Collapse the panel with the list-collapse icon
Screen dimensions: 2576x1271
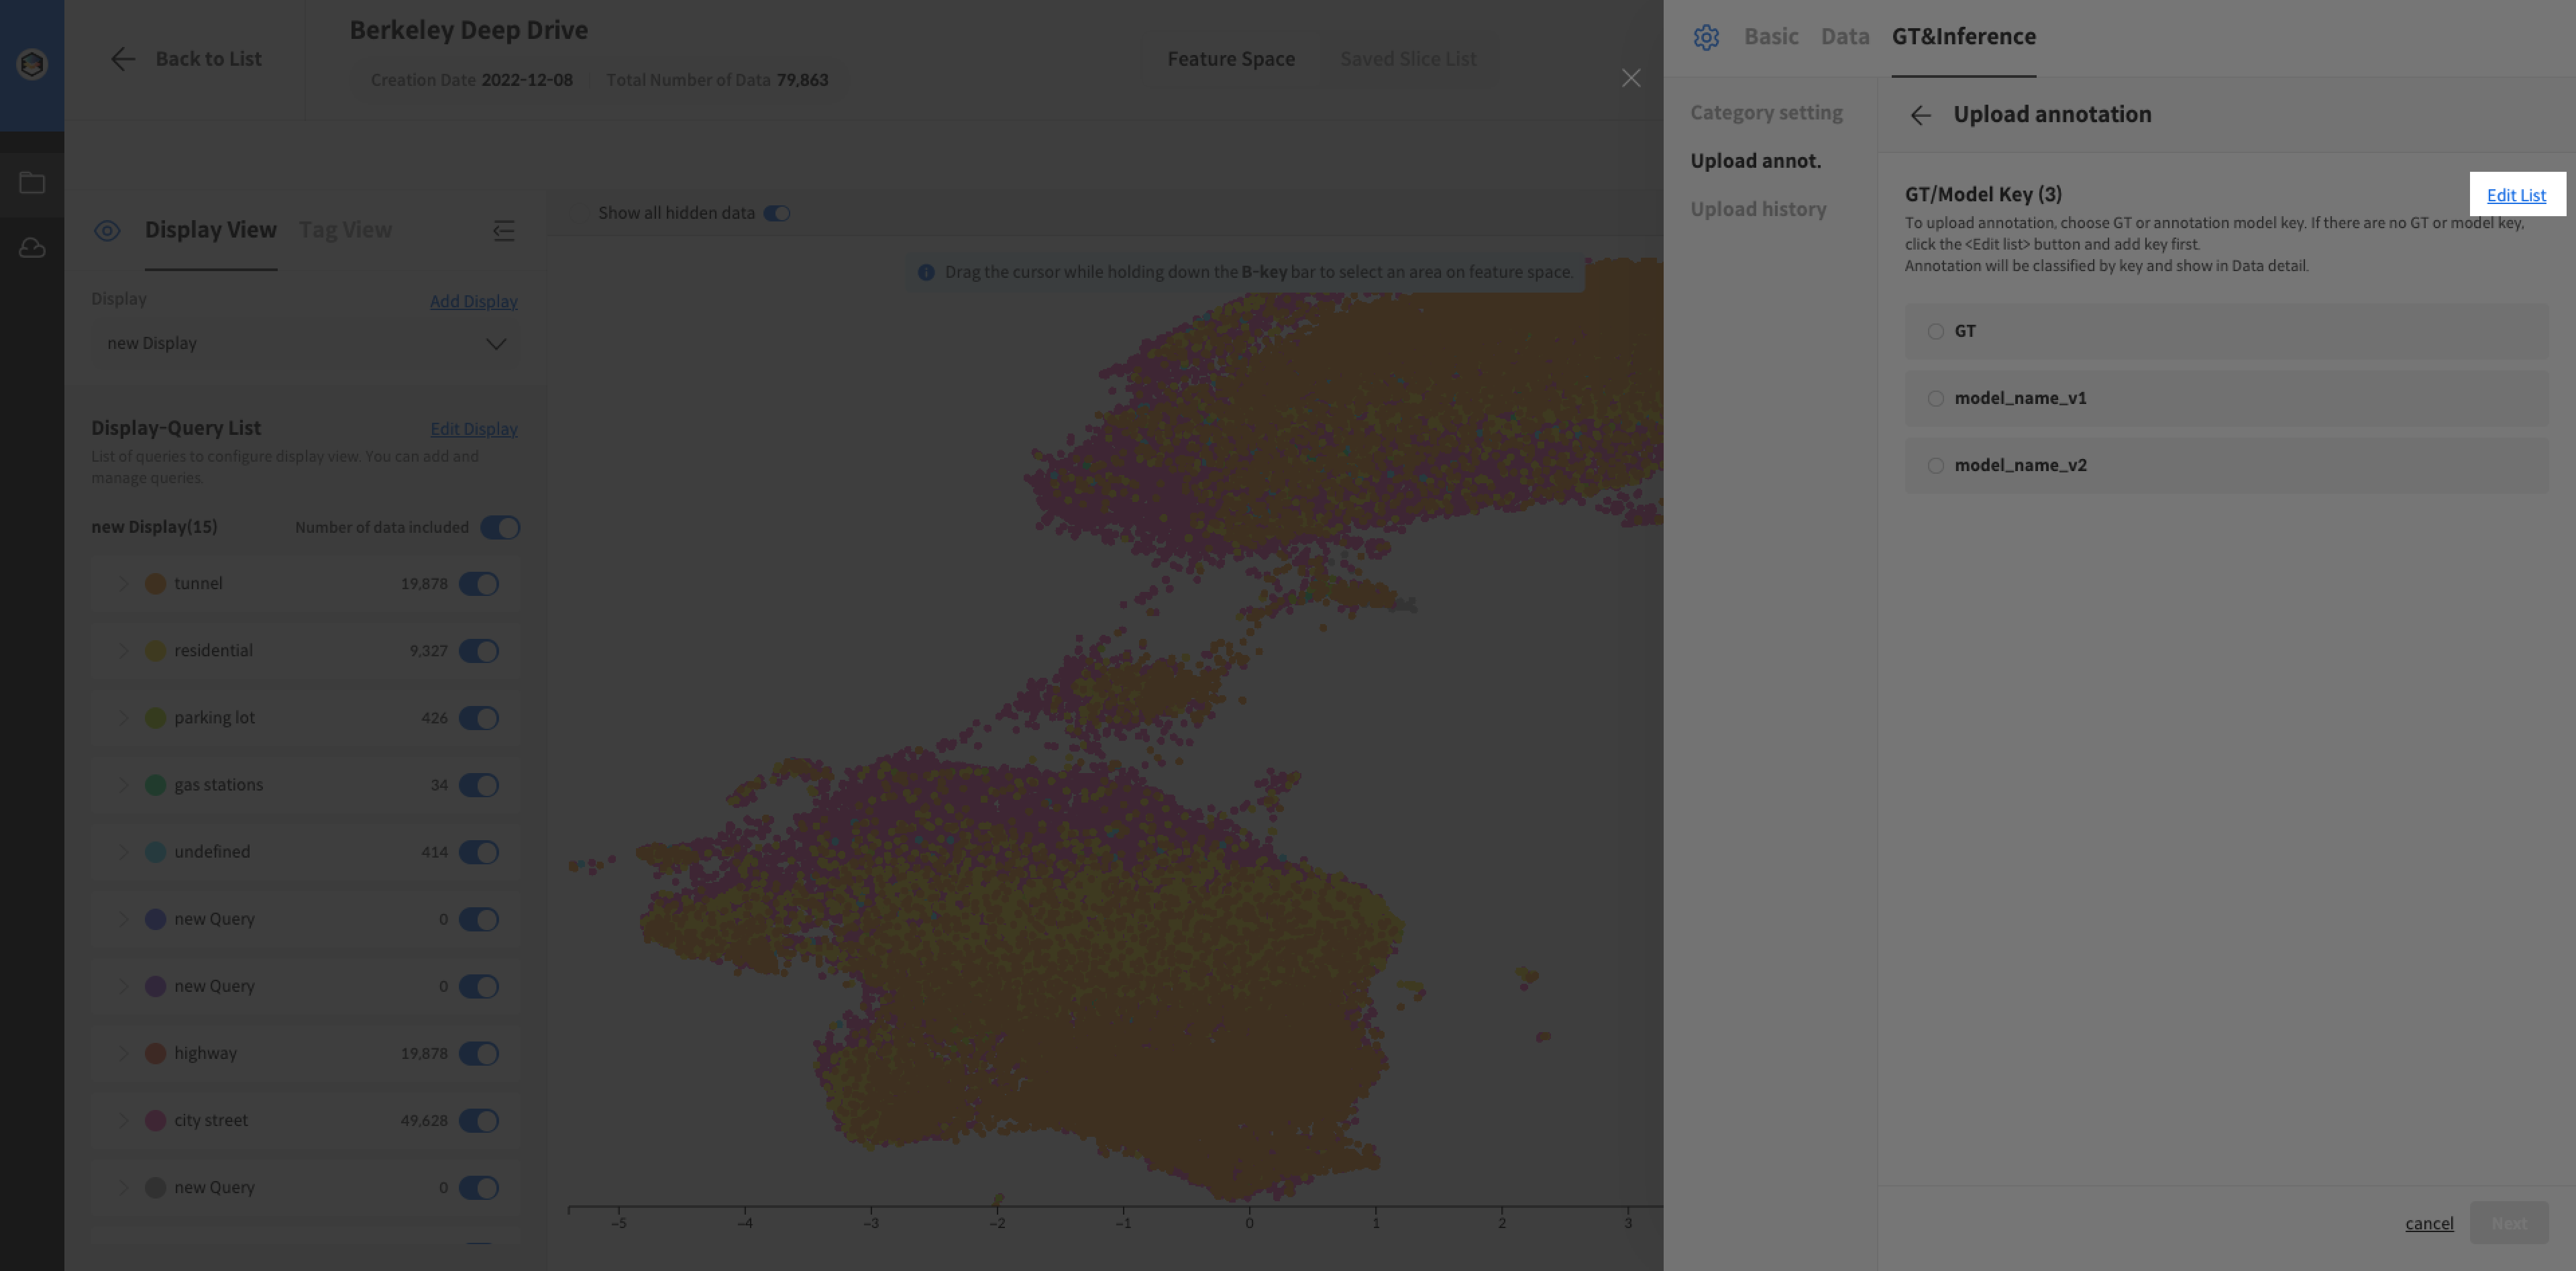[x=503, y=231]
